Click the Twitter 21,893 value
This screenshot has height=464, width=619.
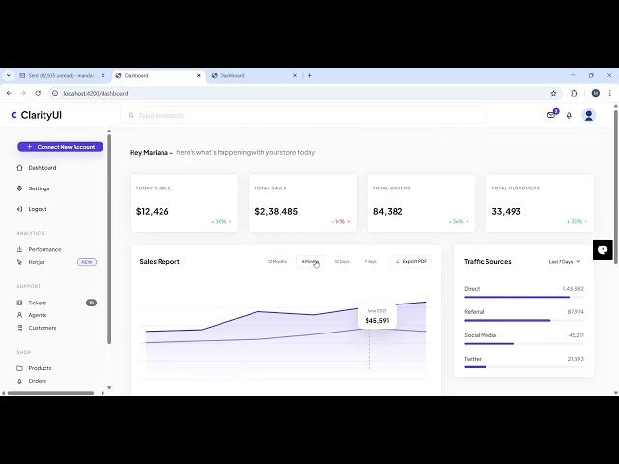click(575, 359)
